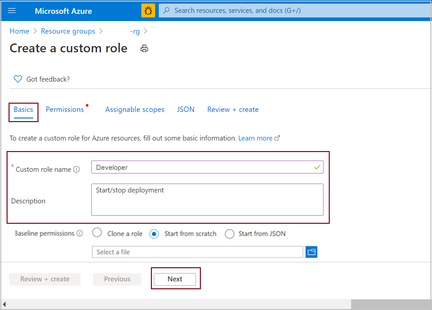This screenshot has height=310, width=432.
Task: Click the Baseline permissions info icon
Action: 80,233
